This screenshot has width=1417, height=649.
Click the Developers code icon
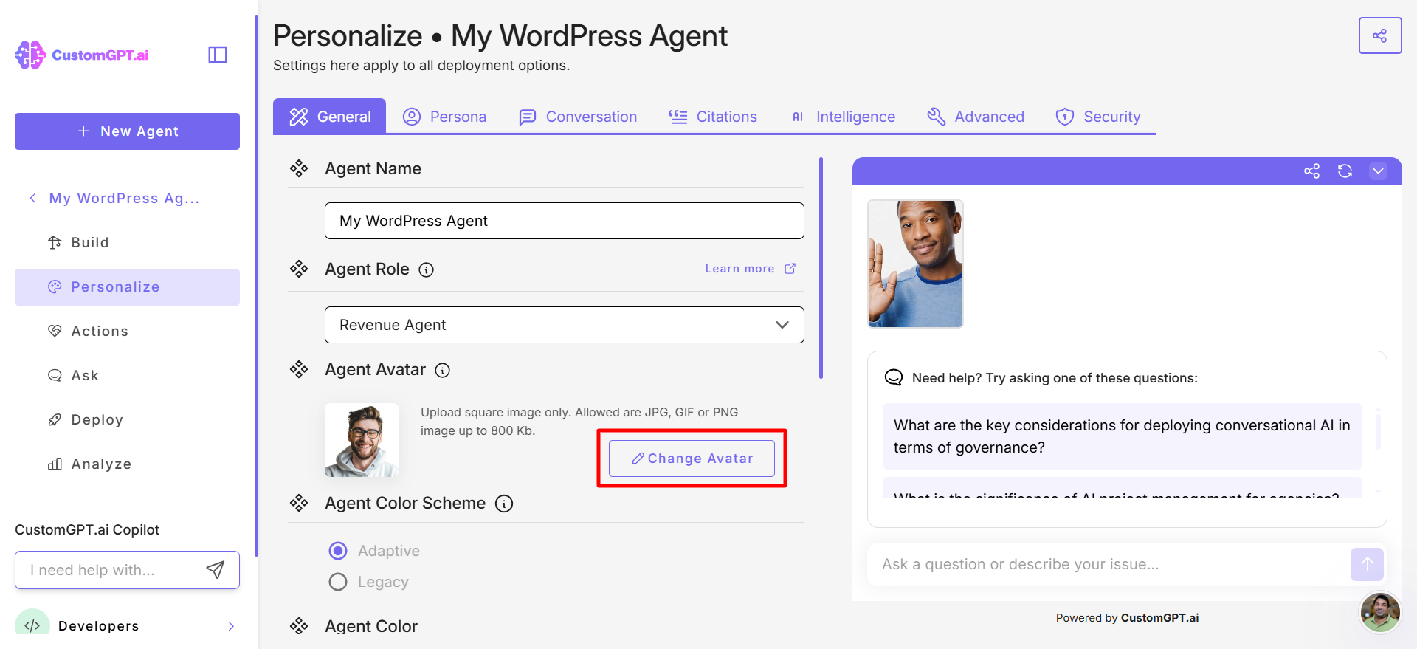(32, 625)
